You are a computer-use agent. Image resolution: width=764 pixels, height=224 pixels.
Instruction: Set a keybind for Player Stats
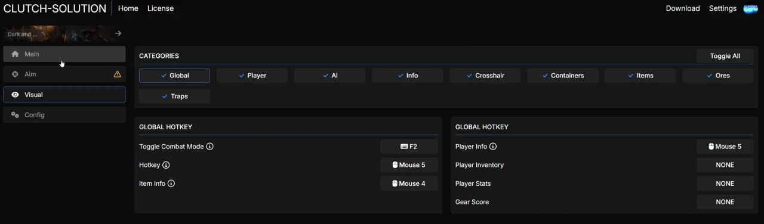pos(725,183)
